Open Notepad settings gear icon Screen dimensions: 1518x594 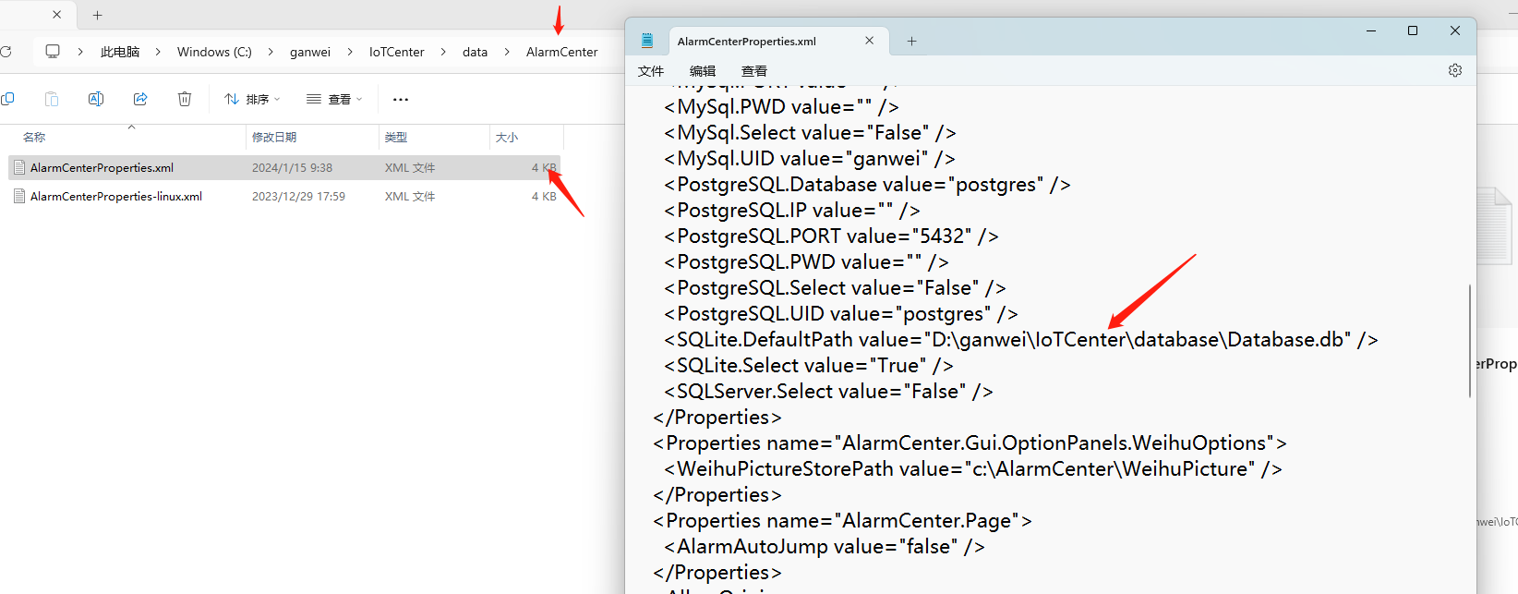1454,70
